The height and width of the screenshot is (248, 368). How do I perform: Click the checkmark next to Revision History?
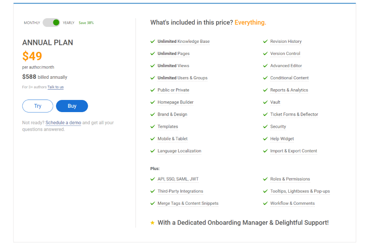click(x=266, y=42)
